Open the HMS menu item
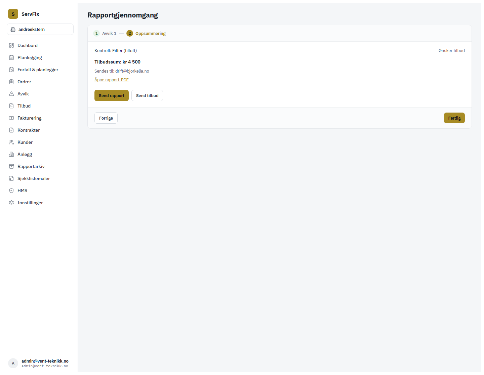Image resolution: width=484 pixels, height=375 pixels. 40,191
